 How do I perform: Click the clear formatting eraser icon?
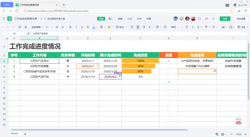pos(26,27)
